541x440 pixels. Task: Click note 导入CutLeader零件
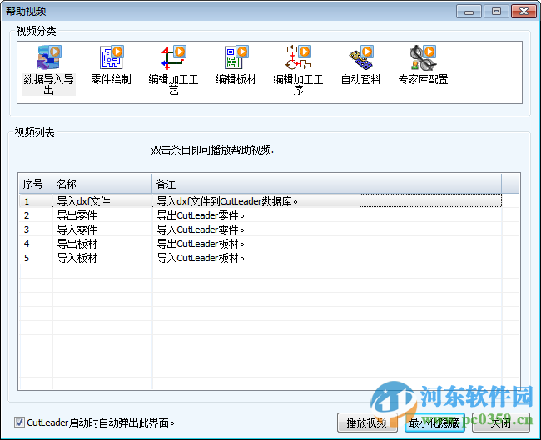[x=201, y=230]
